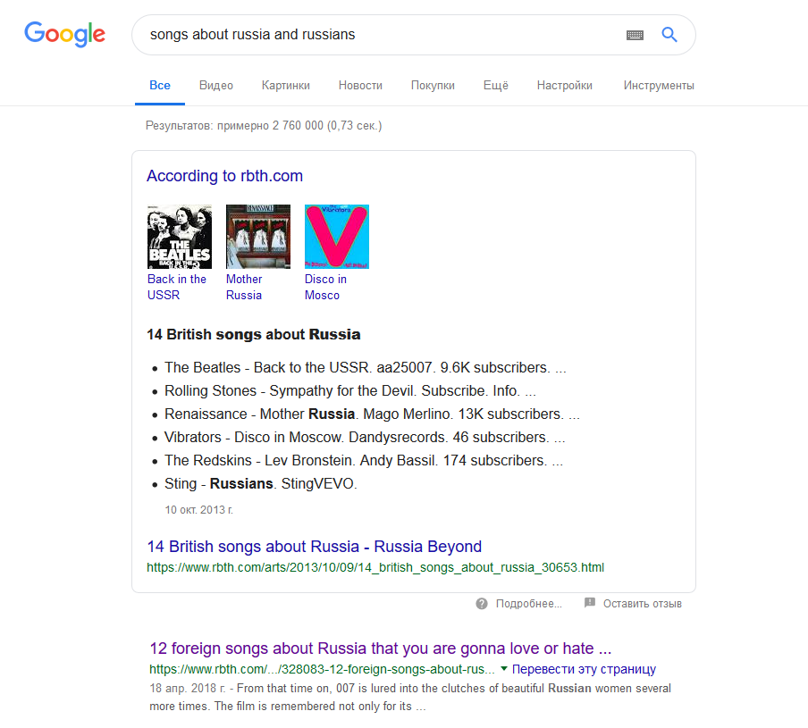Open the Ещё more menu

[x=496, y=86]
